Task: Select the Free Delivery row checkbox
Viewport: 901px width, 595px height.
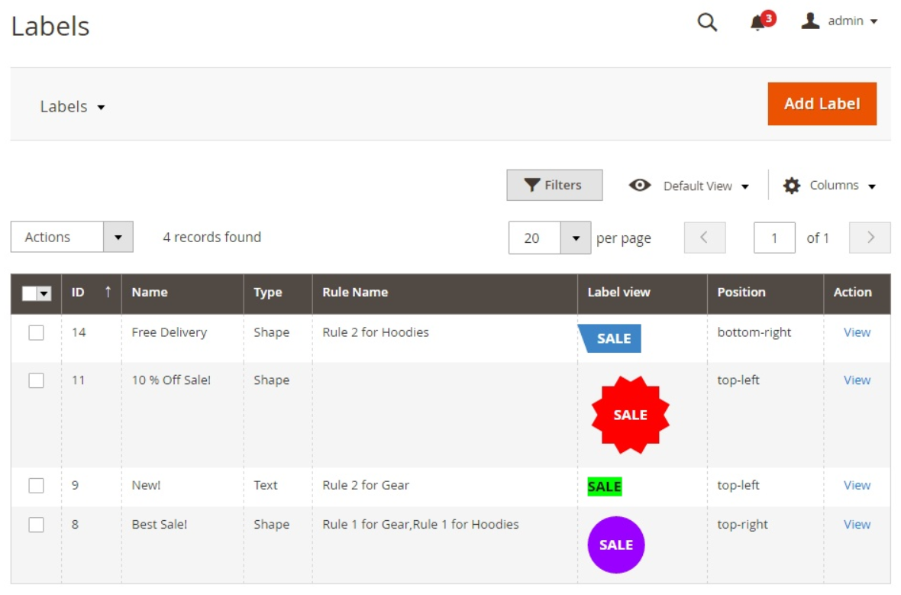Action: pos(36,333)
